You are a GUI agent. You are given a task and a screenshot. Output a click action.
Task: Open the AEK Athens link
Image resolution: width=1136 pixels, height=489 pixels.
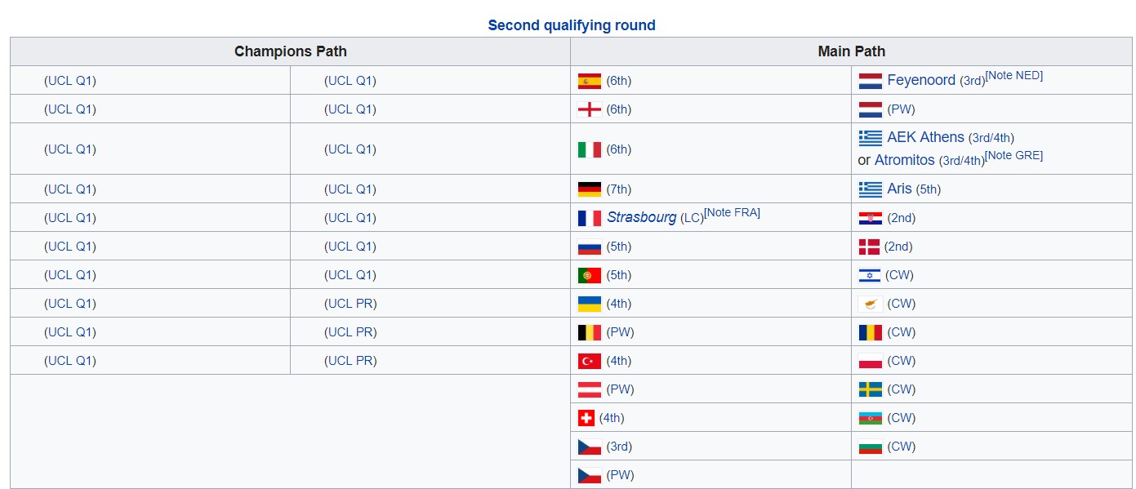tap(925, 137)
